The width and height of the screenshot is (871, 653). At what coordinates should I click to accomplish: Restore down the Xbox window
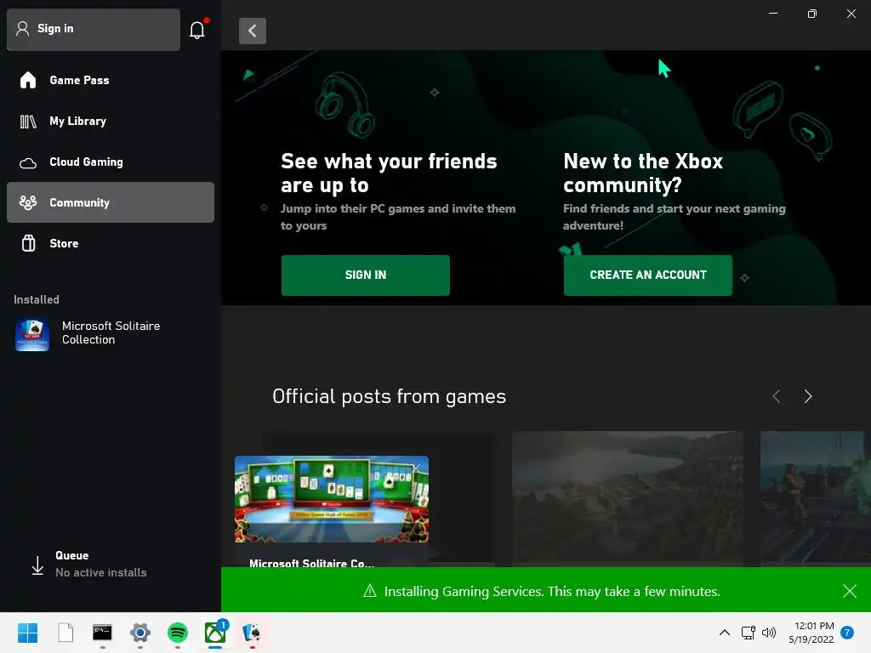(812, 14)
